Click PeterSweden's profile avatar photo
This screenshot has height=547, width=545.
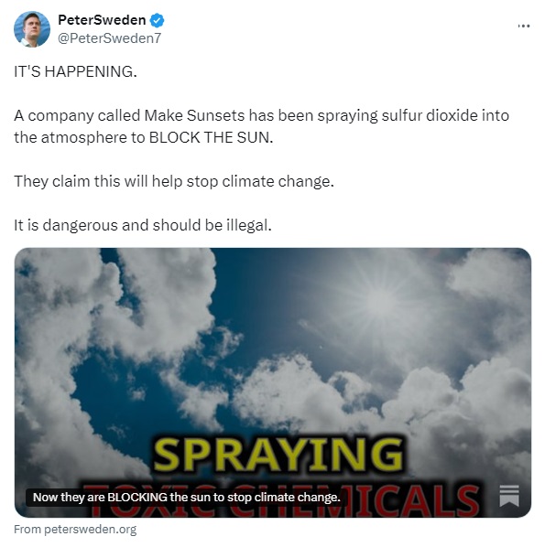pyautogui.click(x=32, y=29)
